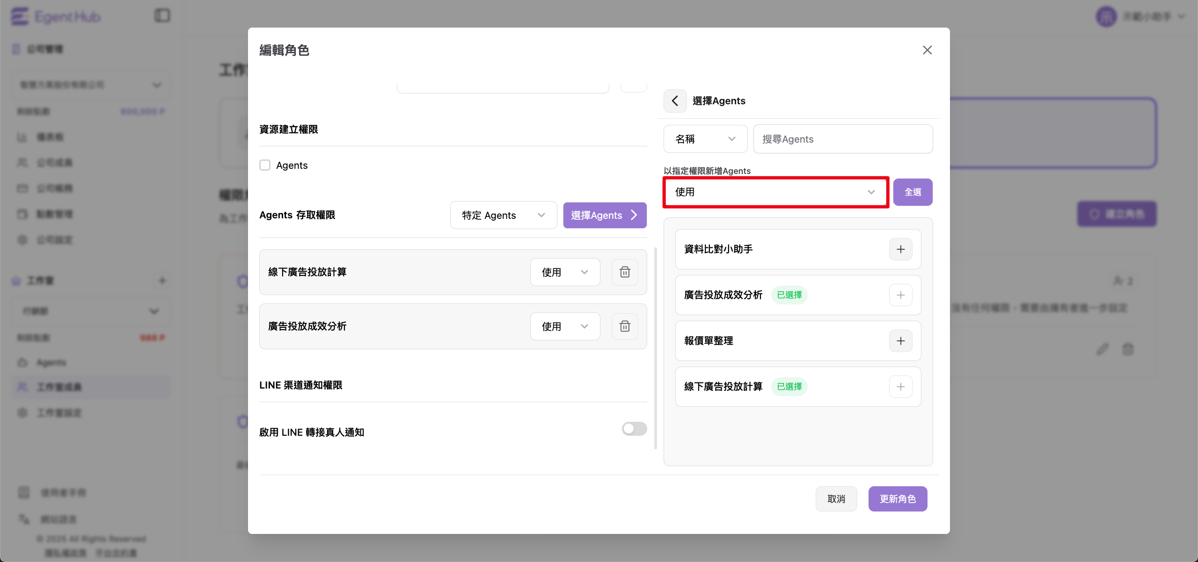The image size is (1198, 562).
Task: Open the 使用 permission dropdown for adding Agents
Action: (x=775, y=192)
